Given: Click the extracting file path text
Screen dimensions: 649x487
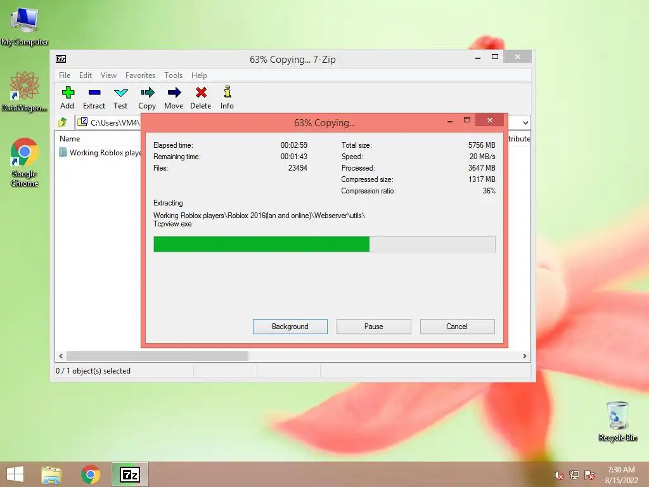Looking at the screenshot, I should (x=259, y=220).
